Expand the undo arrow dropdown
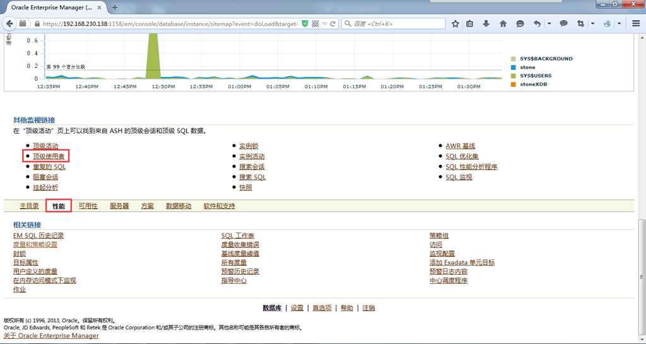The image size is (646, 344). [x=549, y=23]
